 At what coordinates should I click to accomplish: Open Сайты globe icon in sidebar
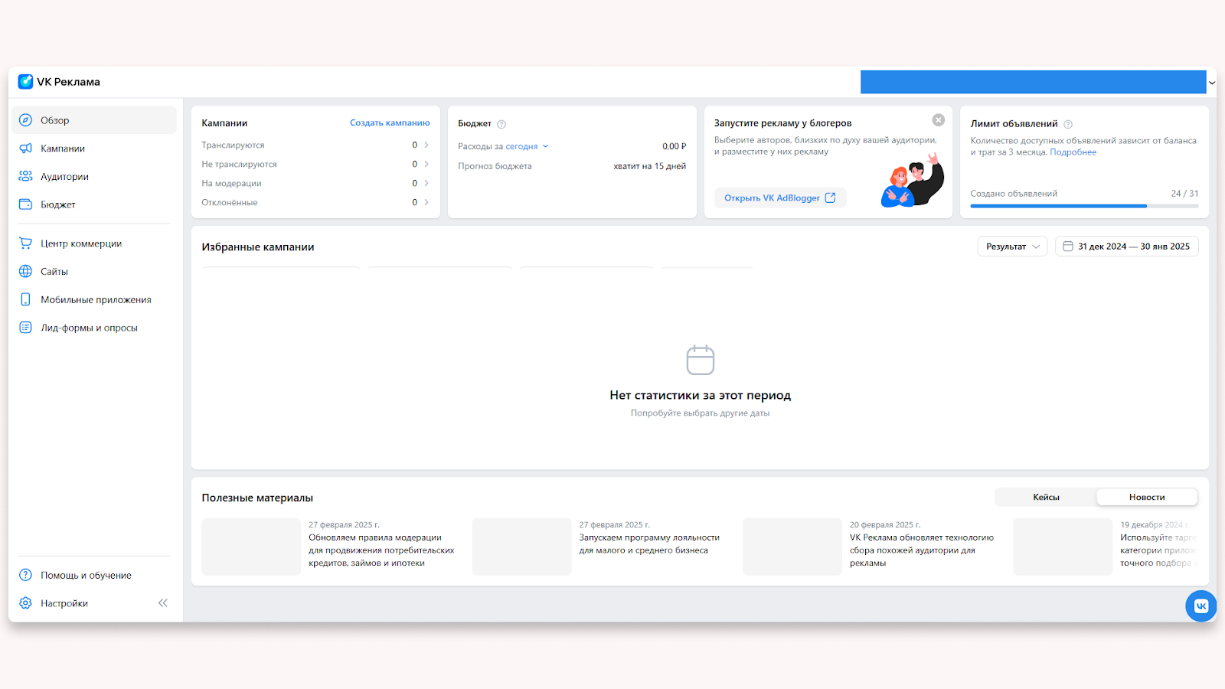(x=25, y=272)
